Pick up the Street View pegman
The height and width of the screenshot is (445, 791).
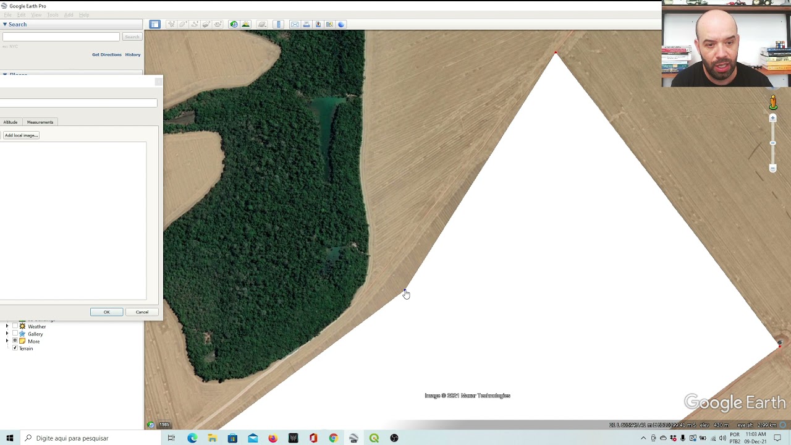tap(773, 103)
